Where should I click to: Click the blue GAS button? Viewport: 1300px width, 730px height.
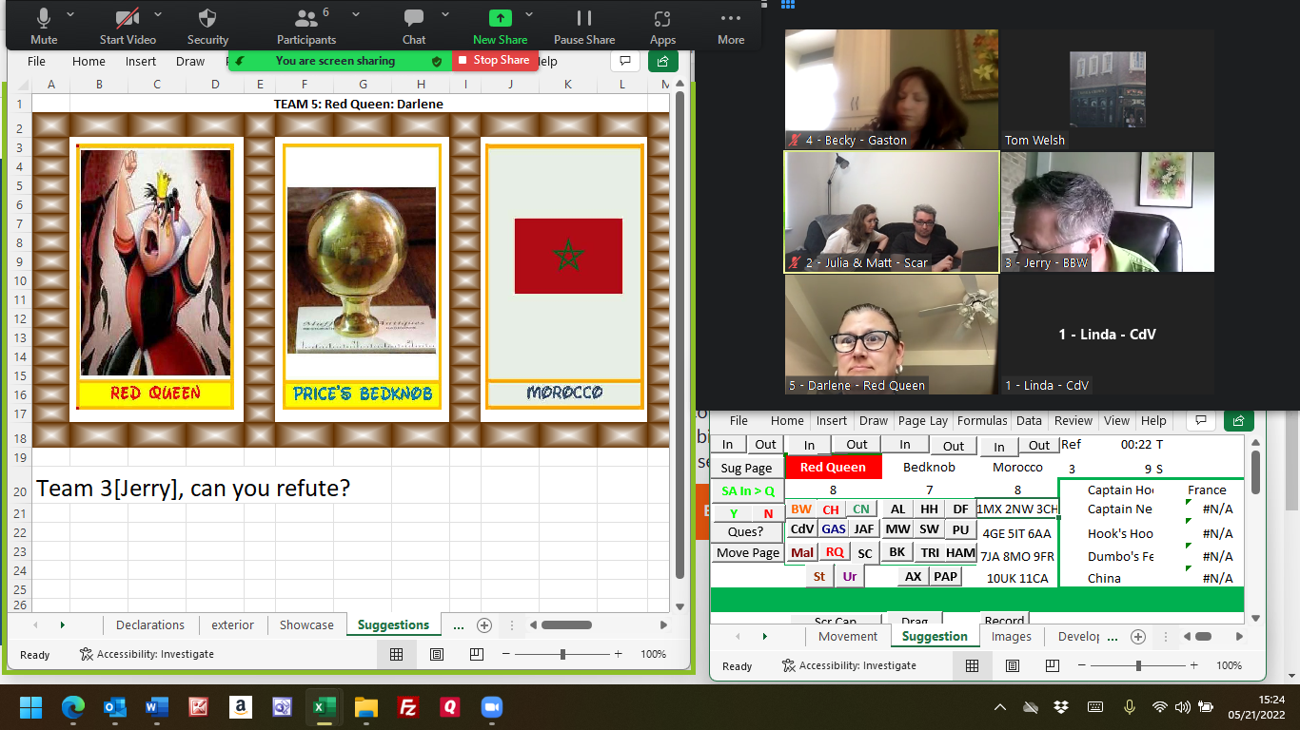pyautogui.click(x=834, y=529)
